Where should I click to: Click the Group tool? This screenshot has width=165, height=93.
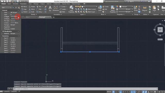click(x=136, y=9)
